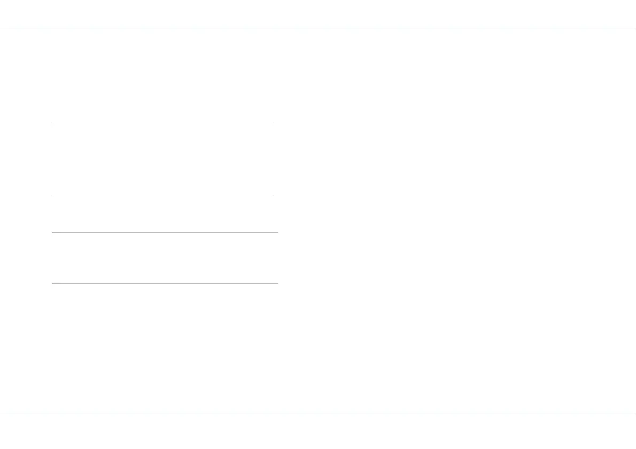Click right end of second separator line
The height and width of the screenshot is (449, 636).
pos(272,196)
